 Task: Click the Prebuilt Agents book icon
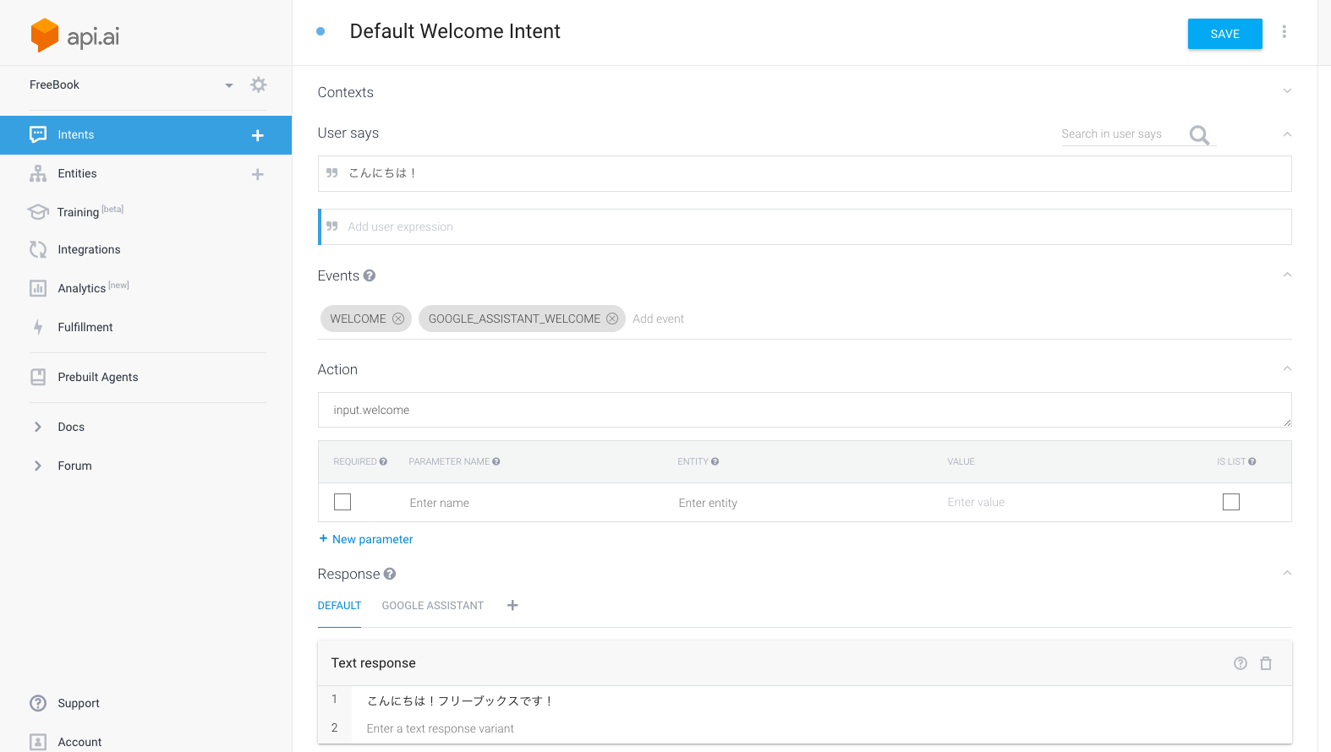[38, 377]
